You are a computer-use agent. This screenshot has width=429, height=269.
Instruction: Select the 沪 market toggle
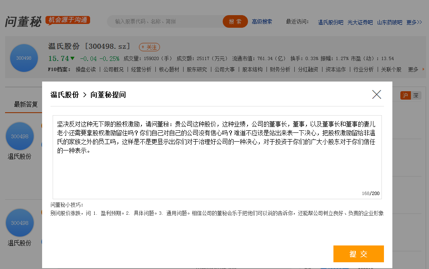[x=405, y=95]
